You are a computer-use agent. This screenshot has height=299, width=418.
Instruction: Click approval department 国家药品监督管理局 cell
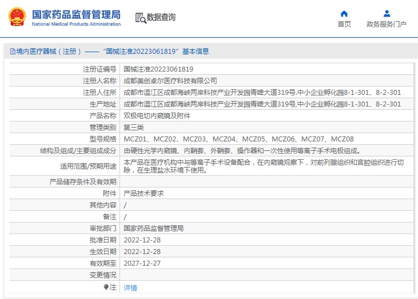[153, 229]
